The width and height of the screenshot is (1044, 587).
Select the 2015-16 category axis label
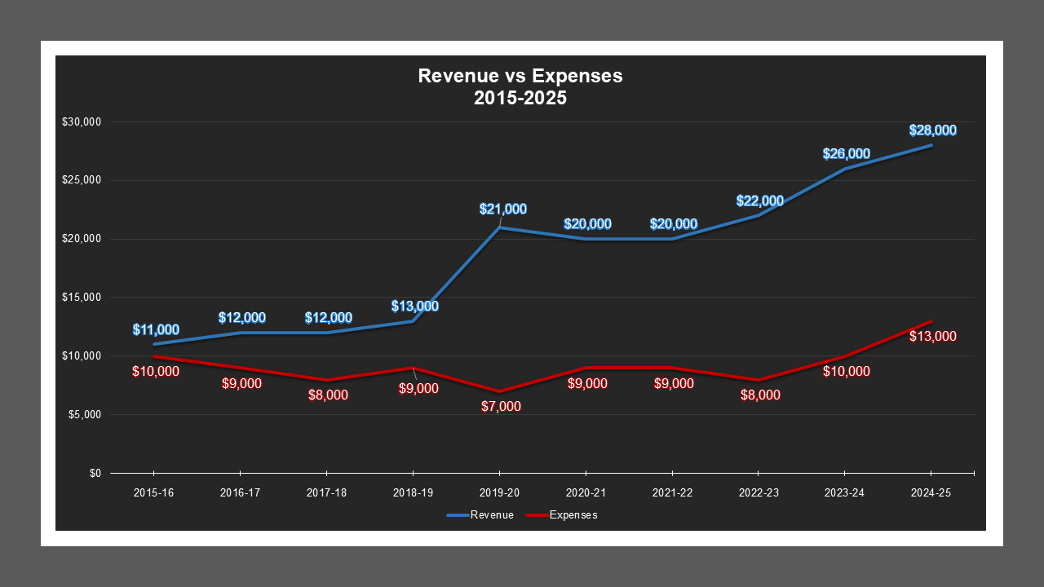(x=153, y=492)
